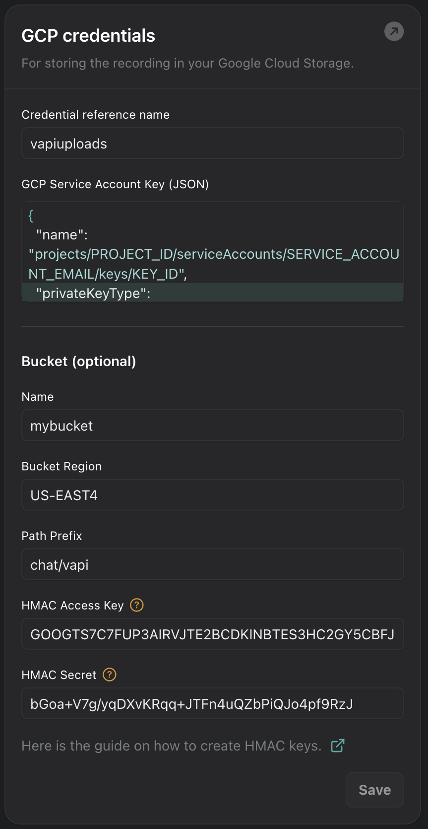Click the "Credential reference name" label
Screen dimensions: 428x829
(x=95, y=115)
